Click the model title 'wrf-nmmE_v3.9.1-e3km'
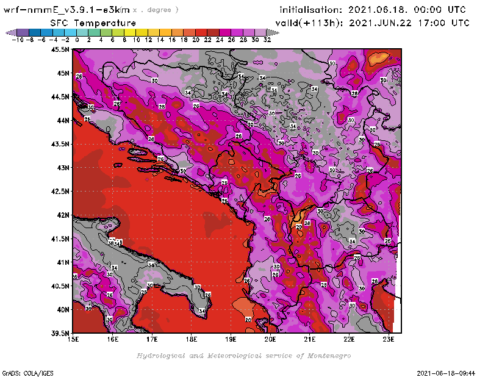Viewport: 488px width, 377px height. (x=66, y=10)
